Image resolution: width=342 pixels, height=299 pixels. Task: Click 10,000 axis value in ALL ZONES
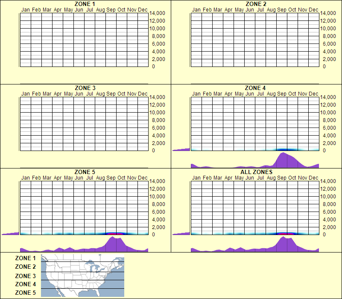pyautogui.click(x=328, y=197)
